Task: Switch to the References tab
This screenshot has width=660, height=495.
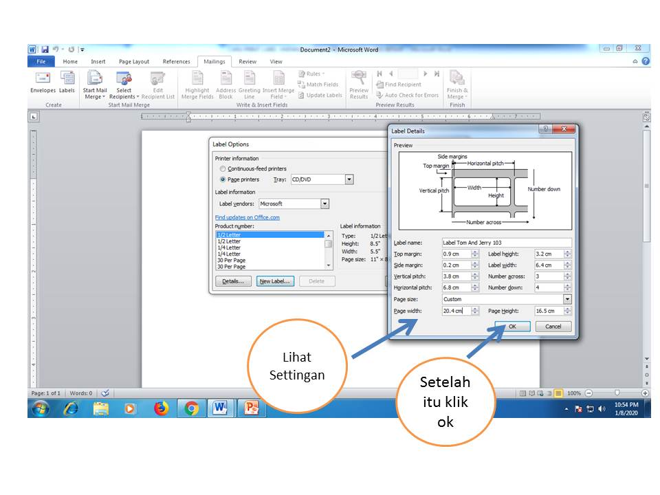Action: click(177, 61)
